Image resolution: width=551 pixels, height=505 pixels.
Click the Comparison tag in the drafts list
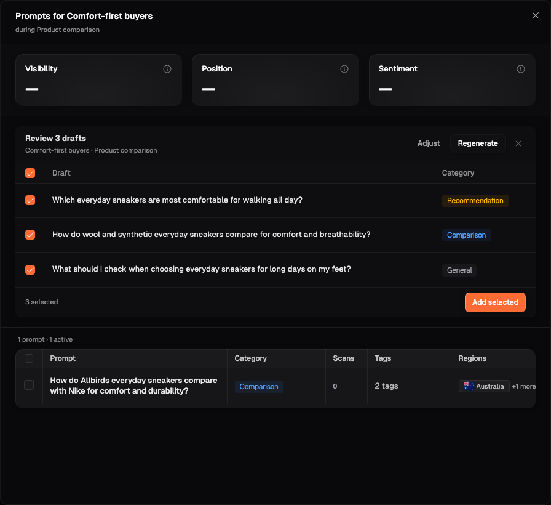pos(466,235)
